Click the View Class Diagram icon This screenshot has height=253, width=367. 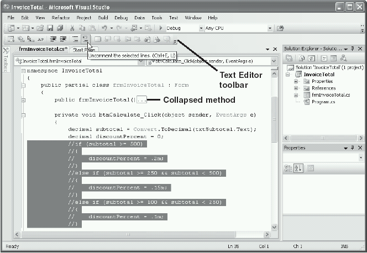pos(343,58)
